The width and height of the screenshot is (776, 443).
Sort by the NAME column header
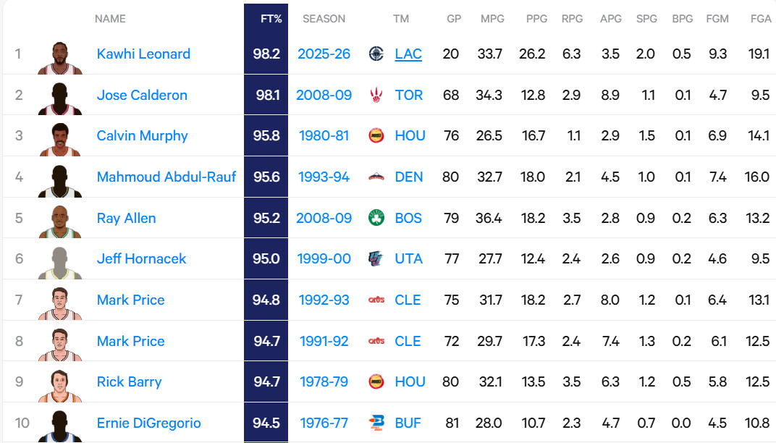(110, 19)
